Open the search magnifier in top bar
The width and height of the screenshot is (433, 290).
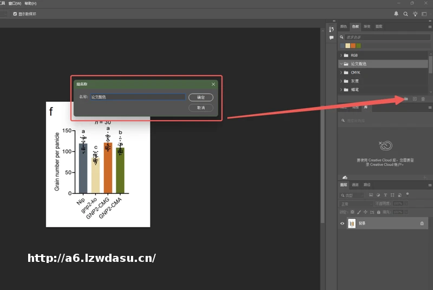[406, 14]
